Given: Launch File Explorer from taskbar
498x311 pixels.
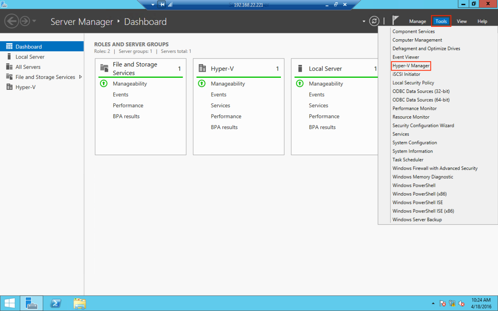Looking at the screenshot, I should 80,303.
